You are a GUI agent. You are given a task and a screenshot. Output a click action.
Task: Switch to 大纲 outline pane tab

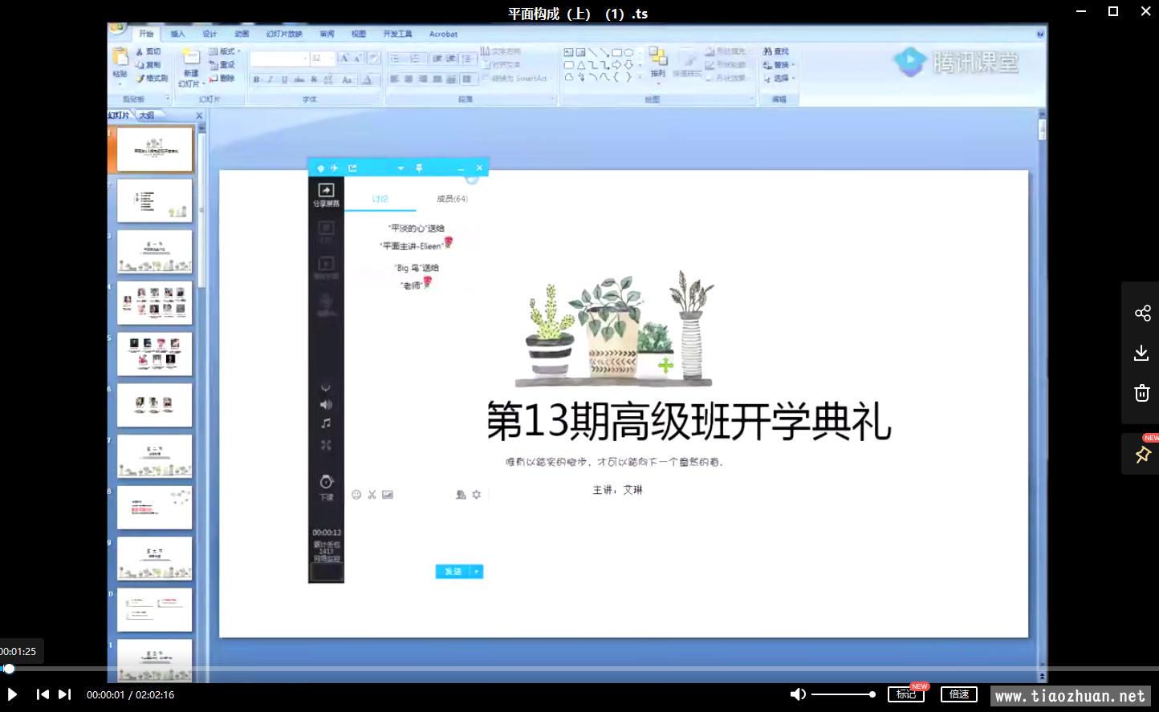(147, 115)
